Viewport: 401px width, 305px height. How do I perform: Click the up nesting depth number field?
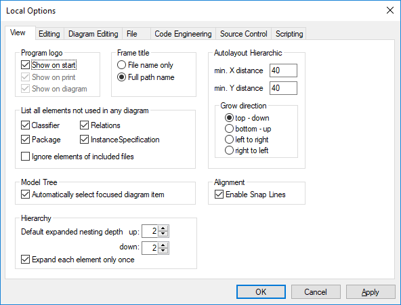(x=150, y=231)
